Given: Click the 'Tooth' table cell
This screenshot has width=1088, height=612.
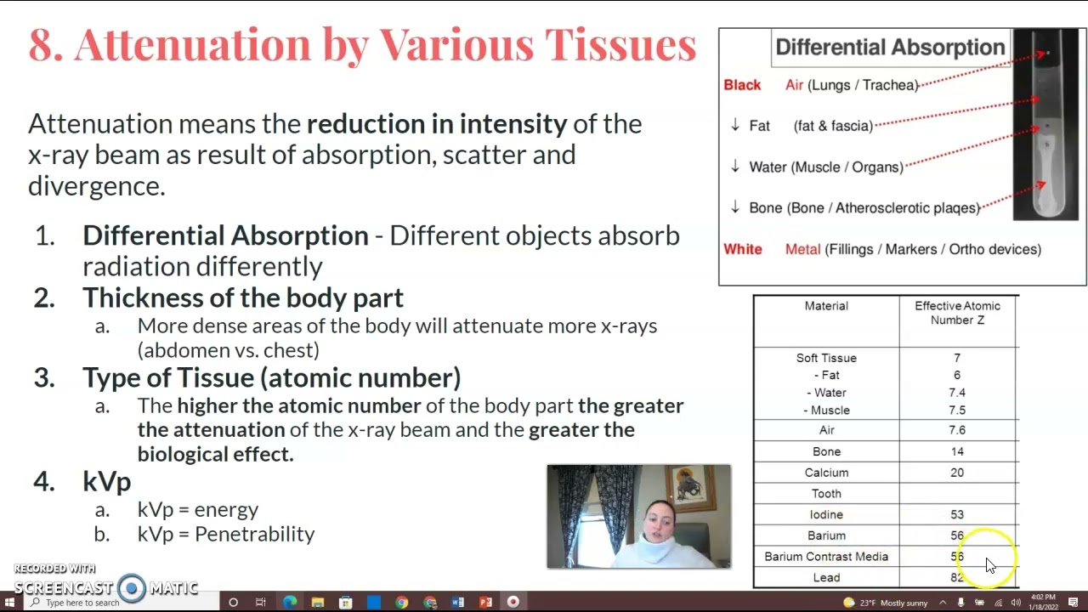Looking at the screenshot, I should pyautogui.click(x=826, y=494).
